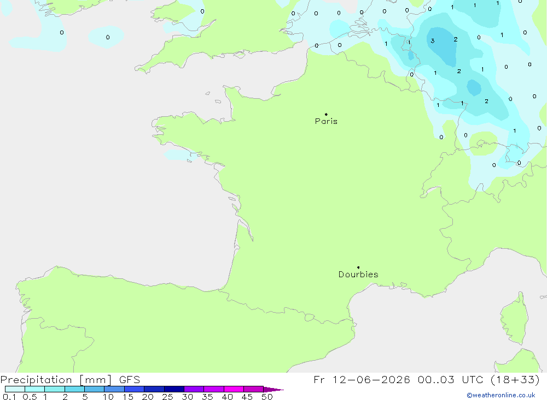Click the legend label '50'

[x=267, y=397]
